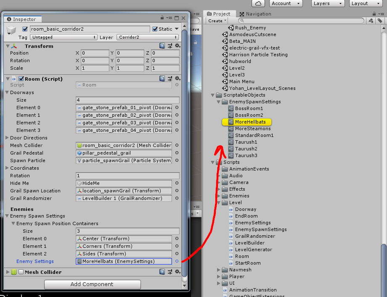The width and height of the screenshot is (387, 297).
Task: Click the Project search field
Action: (301, 21)
